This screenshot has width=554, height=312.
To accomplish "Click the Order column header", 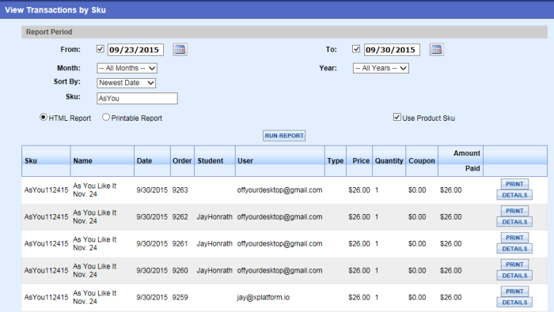I will coord(182,161).
